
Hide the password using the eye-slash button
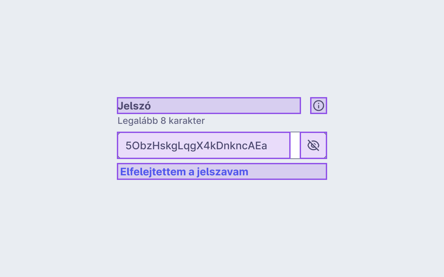pyautogui.click(x=313, y=145)
